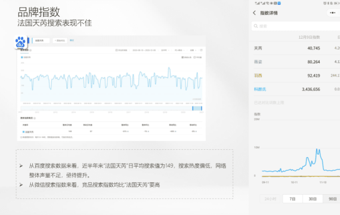
Task: Open the three-dot more menu in the phone header
Action: click(x=332, y=13)
